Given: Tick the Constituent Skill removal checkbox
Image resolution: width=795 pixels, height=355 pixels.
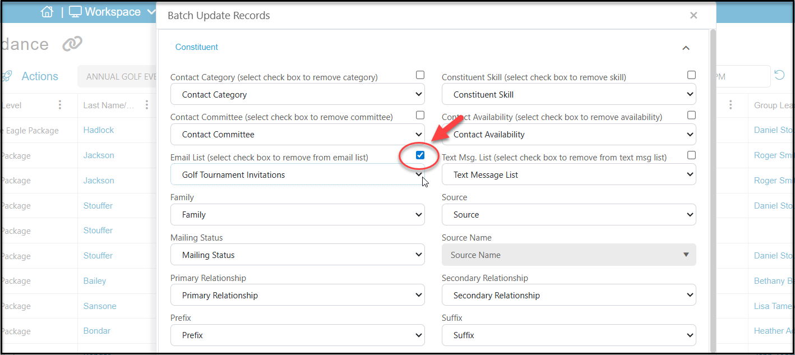Looking at the screenshot, I should pyautogui.click(x=691, y=75).
